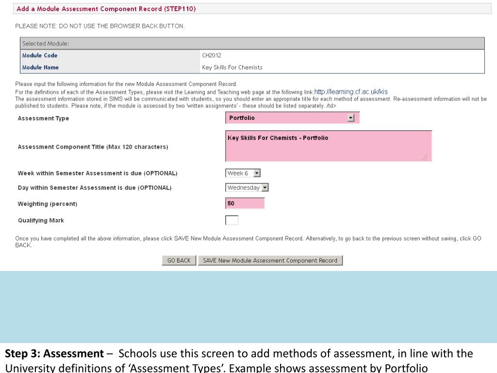Click the module name Key Skills For Chemists
Viewport: 497px width, 373px height.
(232, 67)
